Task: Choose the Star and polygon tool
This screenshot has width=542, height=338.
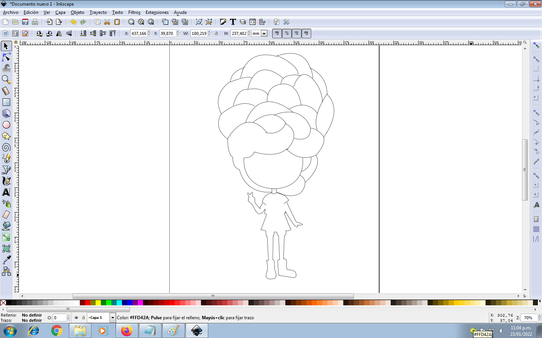Action: tap(6, 136)
